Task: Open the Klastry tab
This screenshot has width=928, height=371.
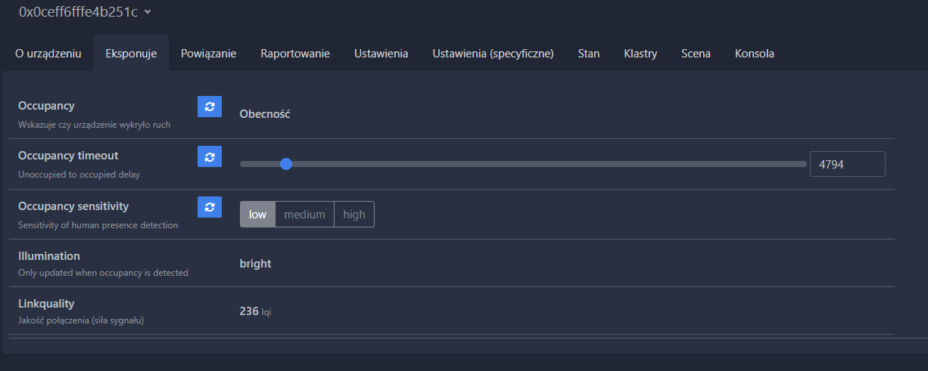Action: click(640, 54)
